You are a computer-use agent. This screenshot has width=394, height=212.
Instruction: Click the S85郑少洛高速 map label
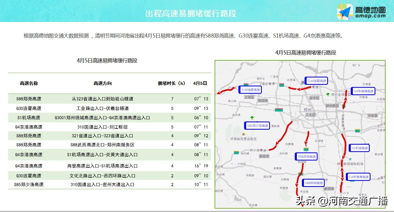[x=257, y=126]
